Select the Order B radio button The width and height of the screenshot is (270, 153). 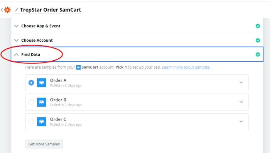[31, 102]
